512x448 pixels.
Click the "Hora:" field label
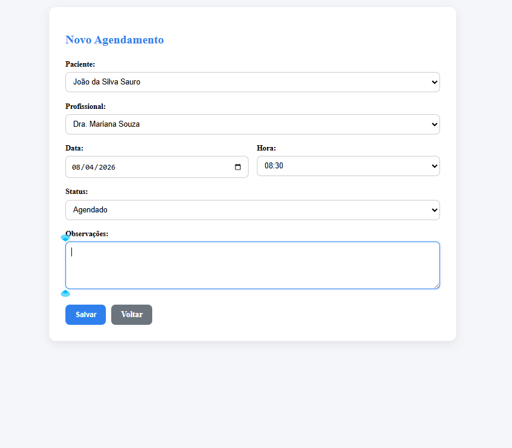coord(266,148)
